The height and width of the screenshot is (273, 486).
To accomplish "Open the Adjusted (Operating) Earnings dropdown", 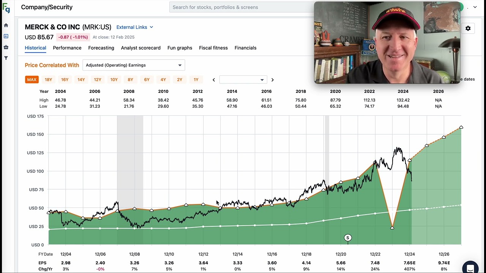I will coord(134,65).
